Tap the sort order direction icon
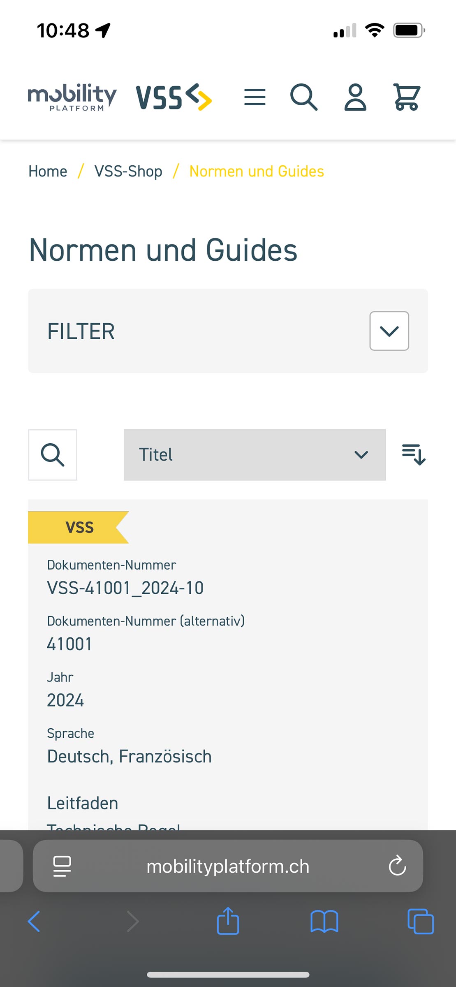The width and height of the screenshot is (456, 987). pyautogui.click(x=414, y=454)
